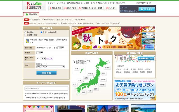Choose 北海道 on the Japan map
179x112 pixels.
(107, 68)
